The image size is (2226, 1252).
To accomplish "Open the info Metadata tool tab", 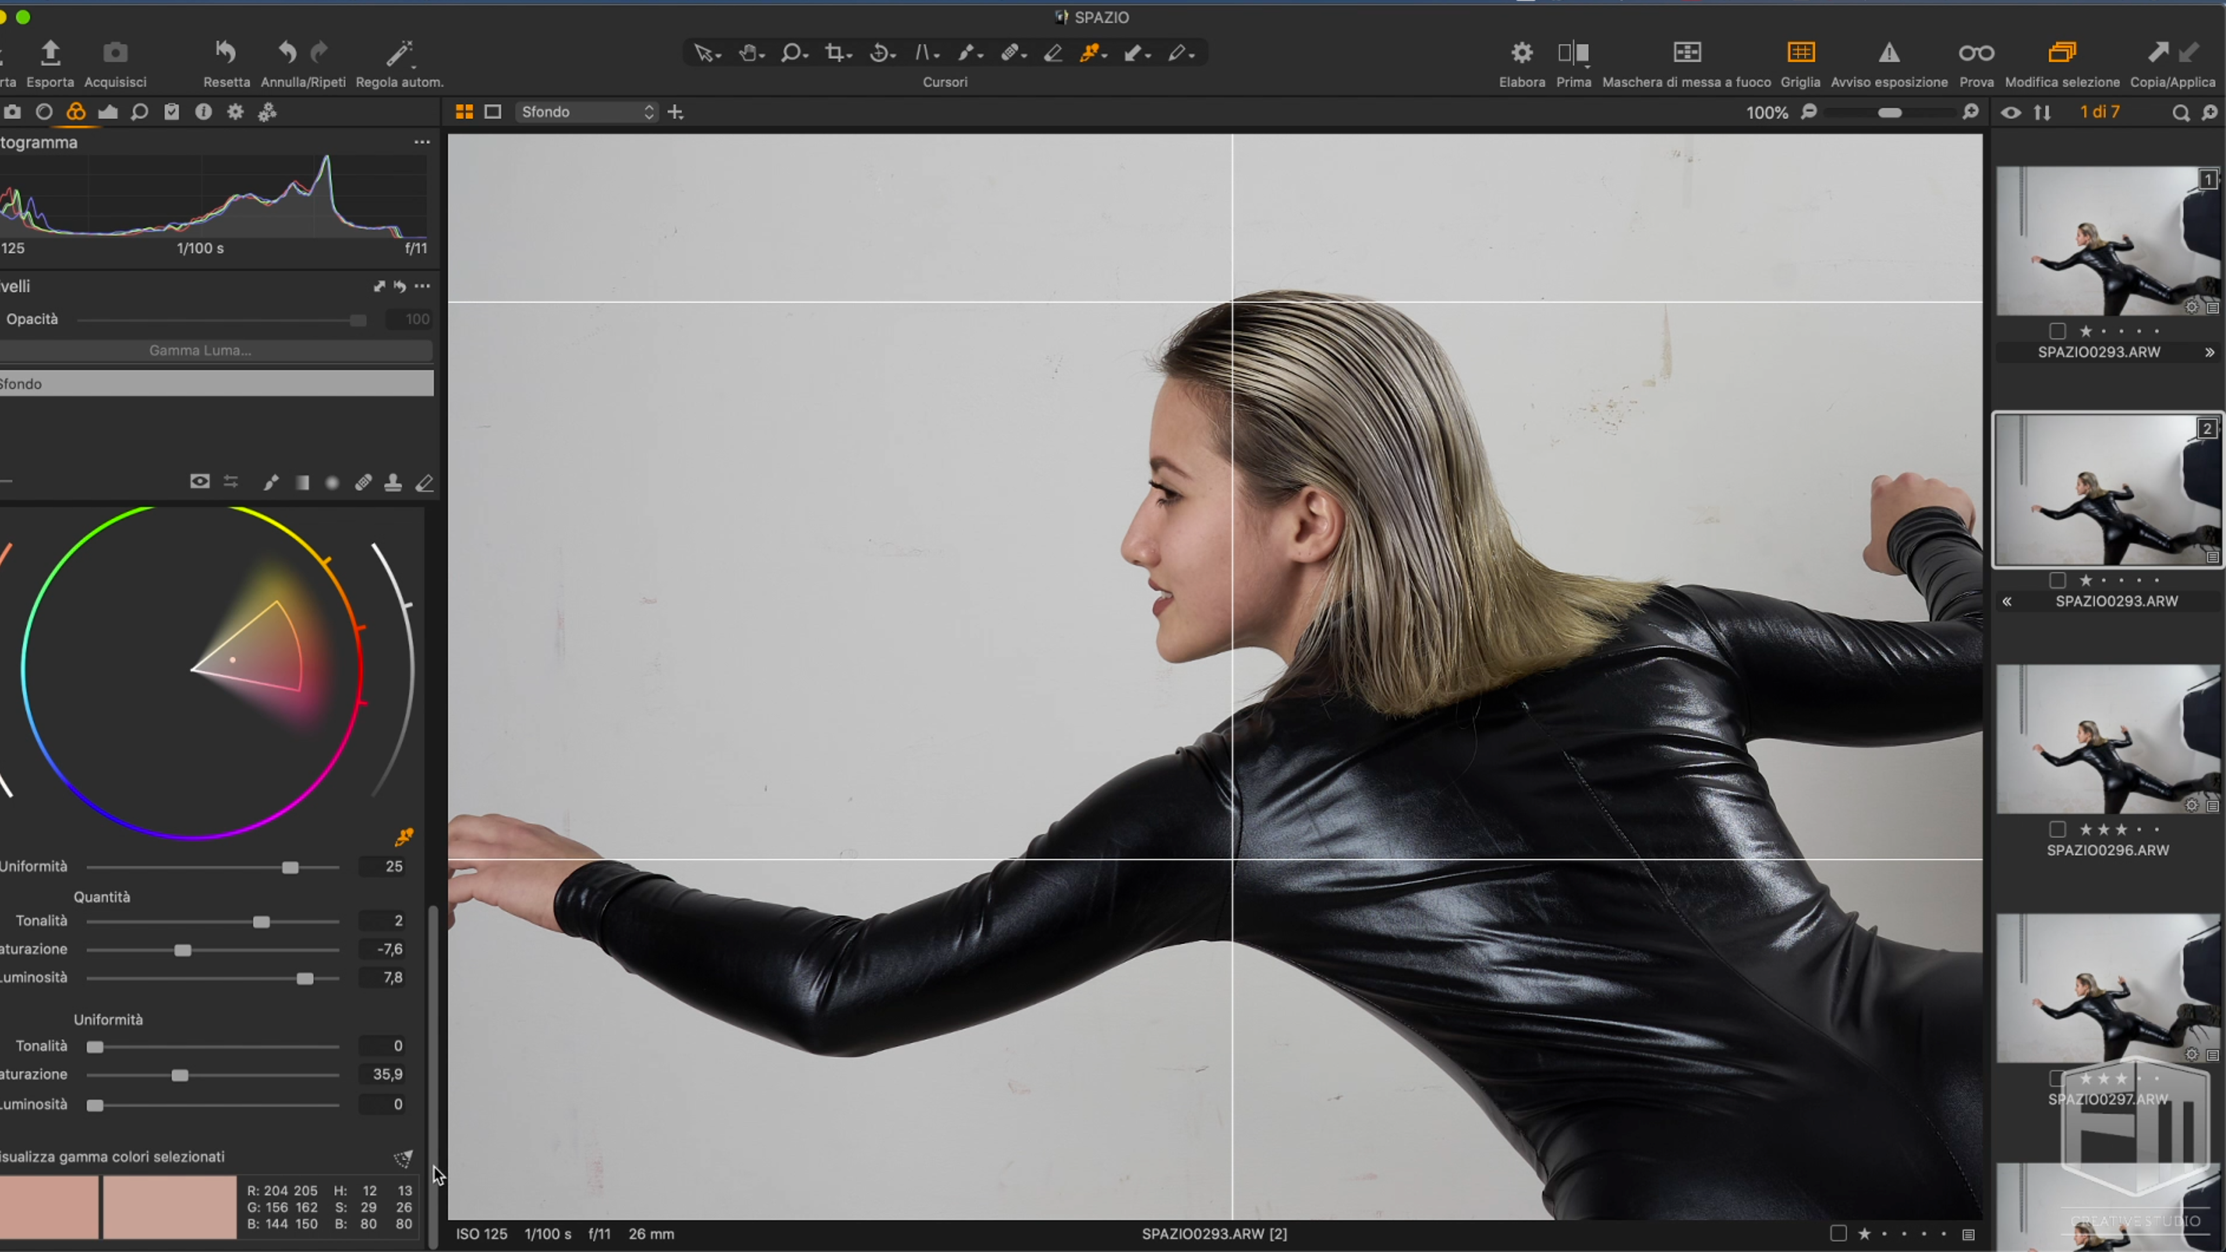I will point(203,112).
